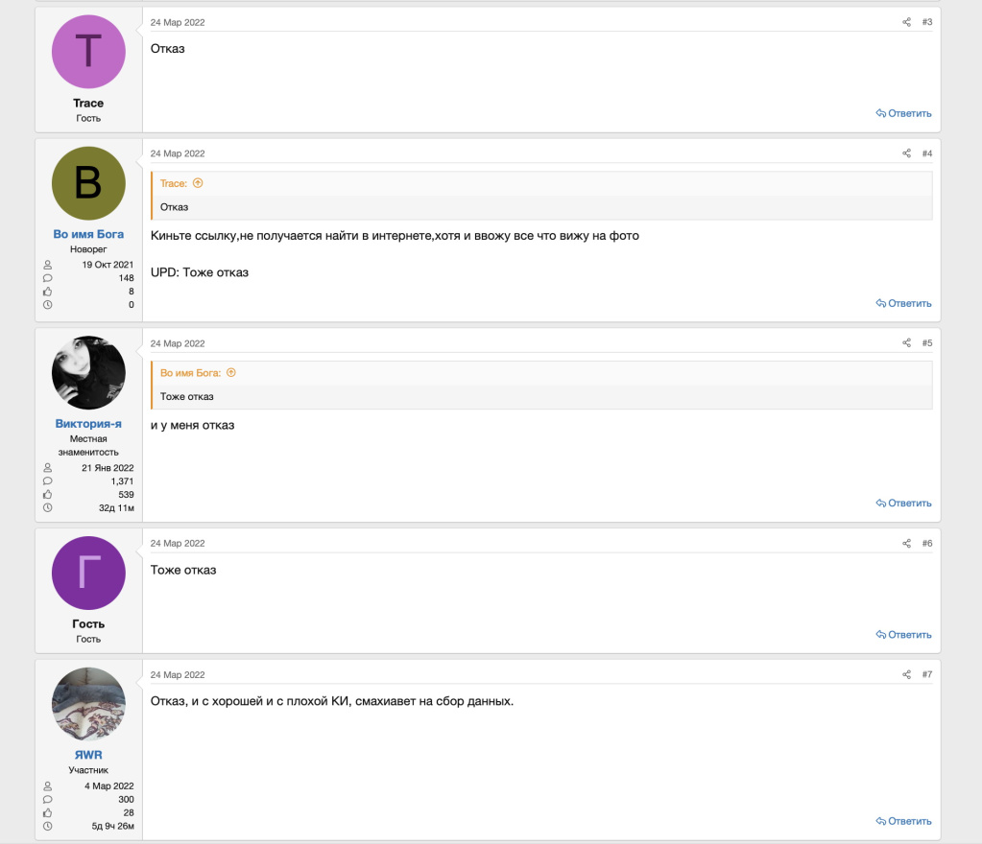
Task: Jump to quoted Trace post via arrow icon
Action: point(198,183)
